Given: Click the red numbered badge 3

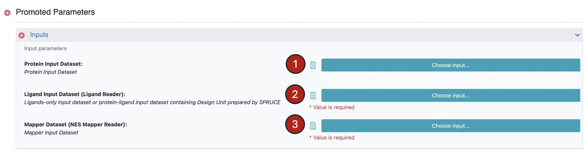Looking at the screenshot, I should point(295,124).
